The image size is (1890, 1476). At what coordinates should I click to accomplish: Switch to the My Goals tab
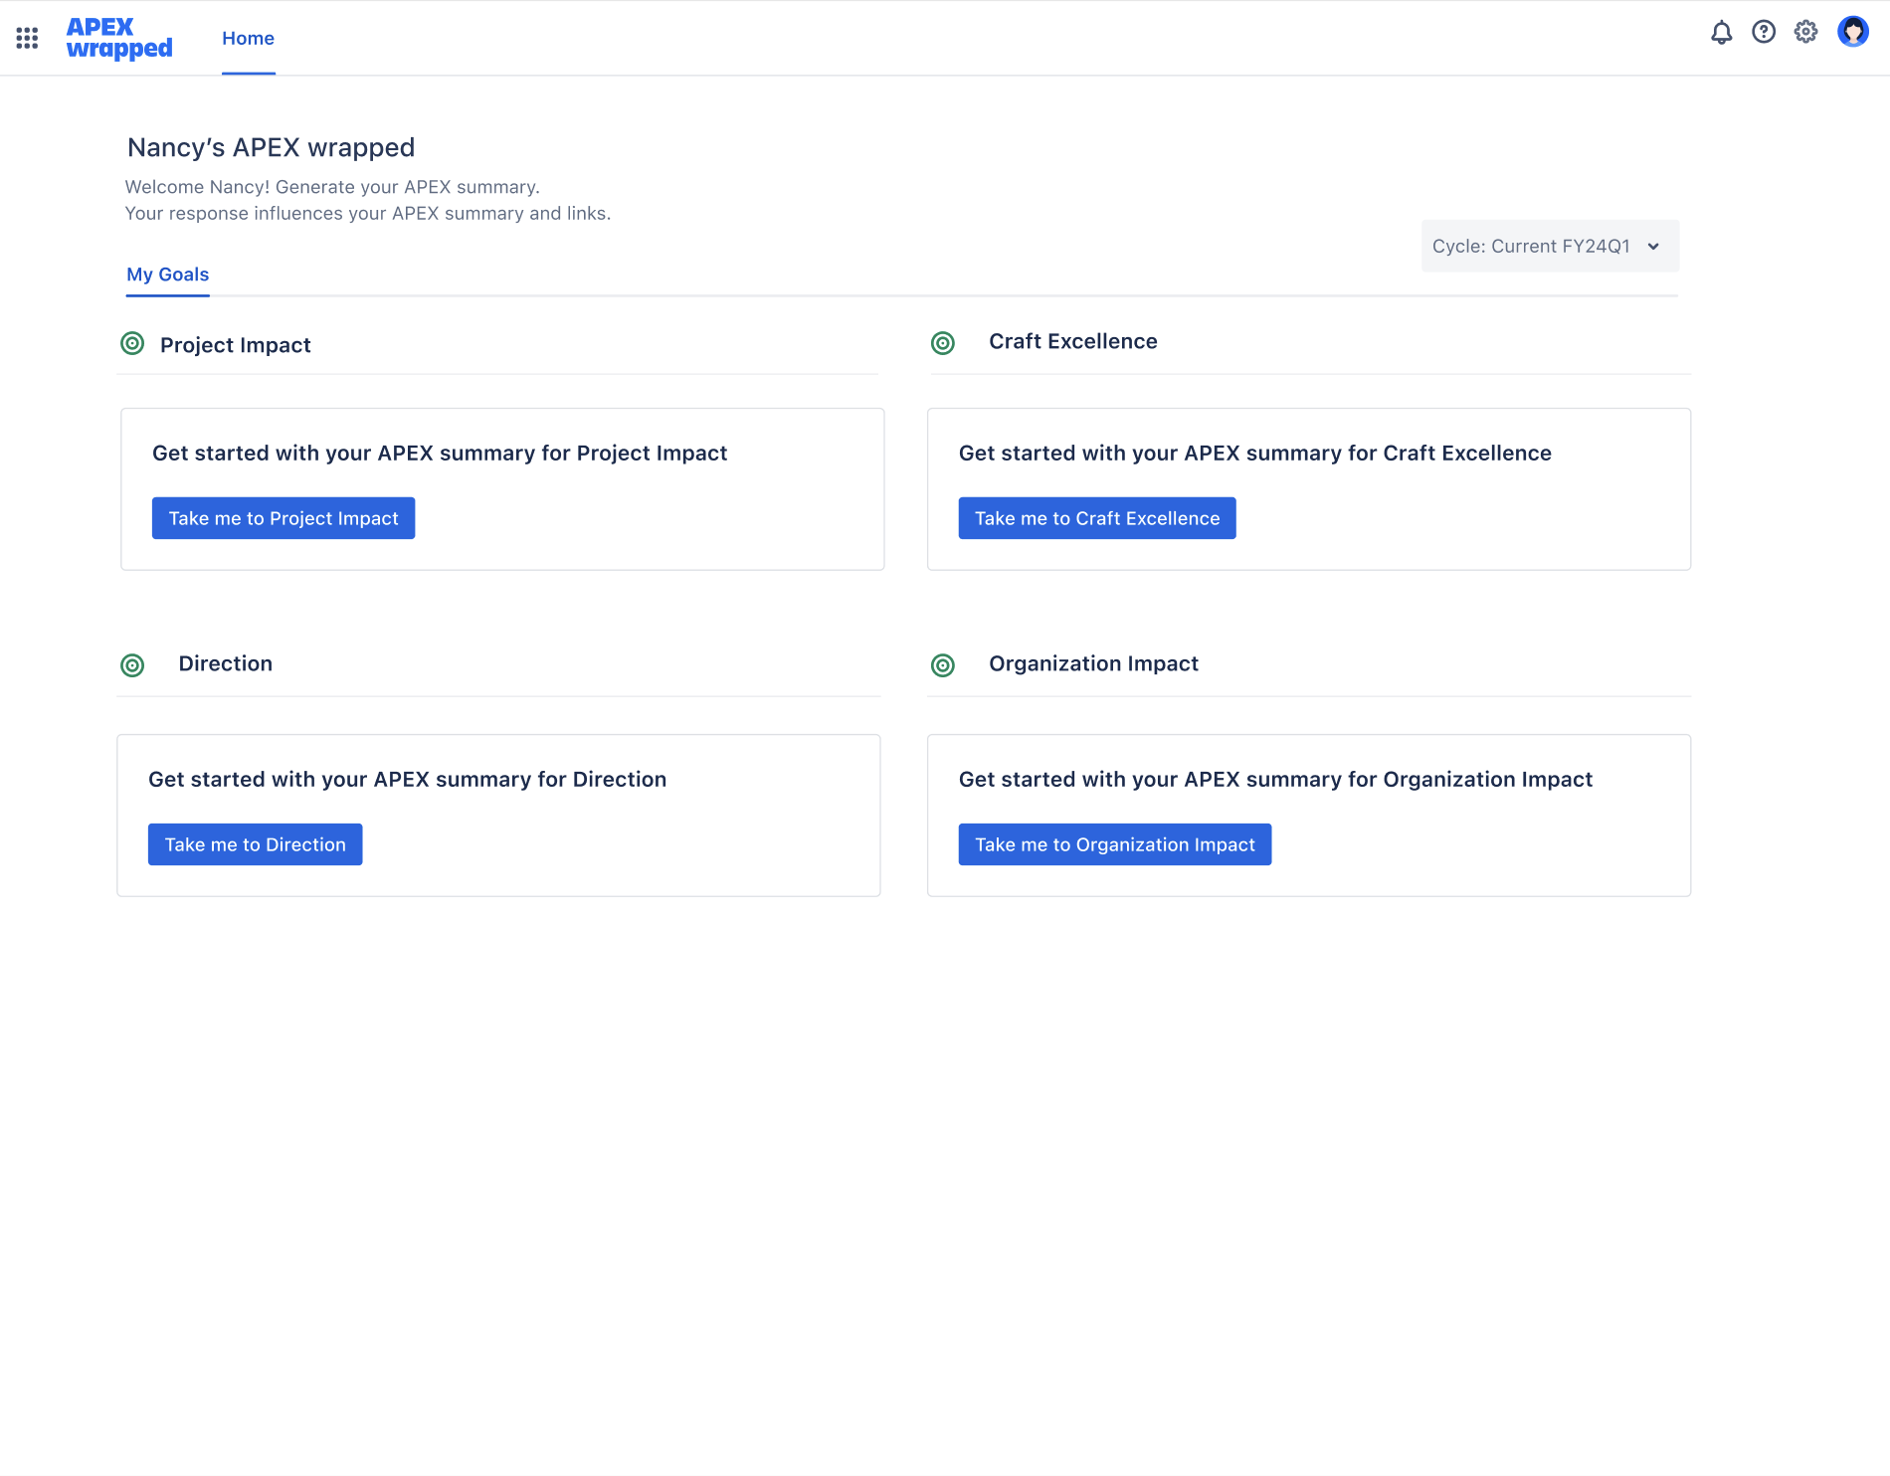pyautogui.click(x=167, y=275)
